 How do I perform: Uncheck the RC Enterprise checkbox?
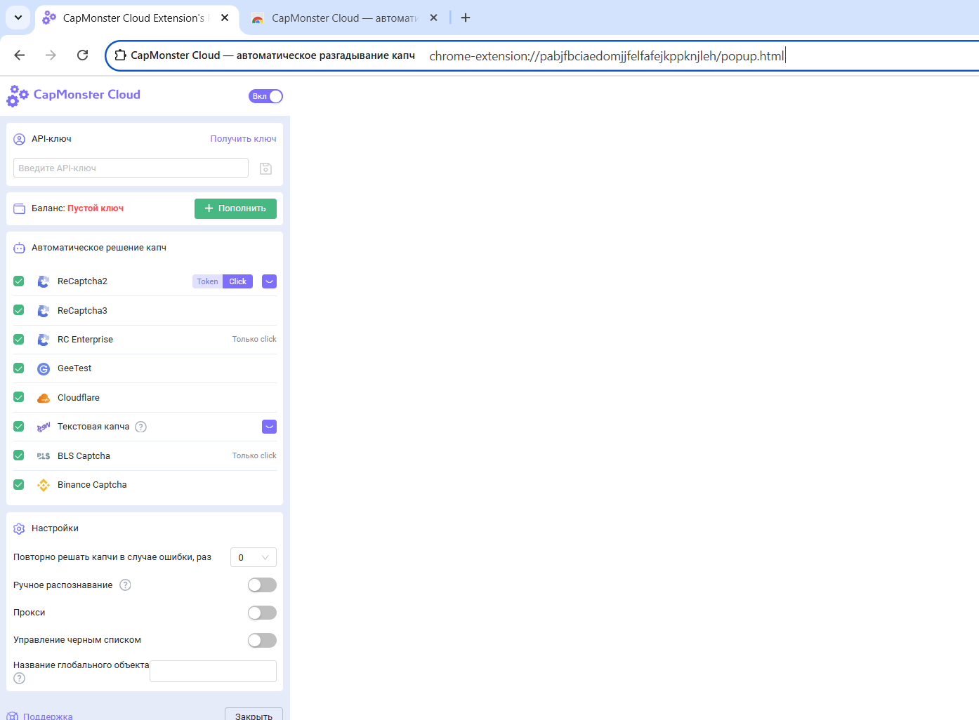19,340
